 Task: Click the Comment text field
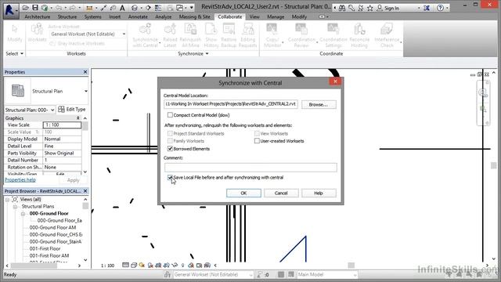250,167
